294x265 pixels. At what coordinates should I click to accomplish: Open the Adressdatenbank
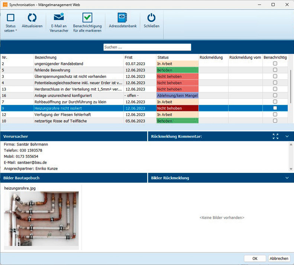pos(122,17)
